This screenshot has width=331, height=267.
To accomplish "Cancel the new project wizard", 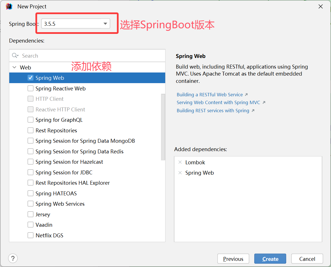I will 307,259.
